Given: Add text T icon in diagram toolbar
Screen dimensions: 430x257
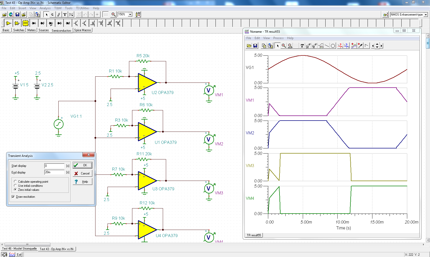Looking at the screenshot, I should click(302, 46).
